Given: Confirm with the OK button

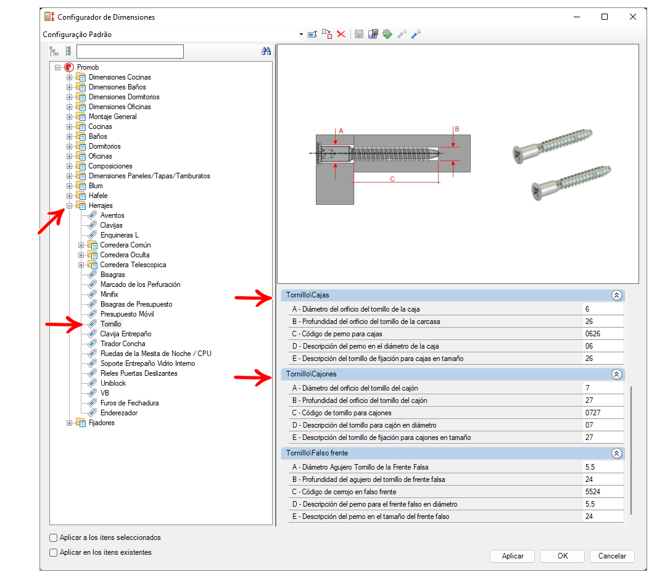Looking at the screenshot, I should pyautogui.click(x=562, y=556).
